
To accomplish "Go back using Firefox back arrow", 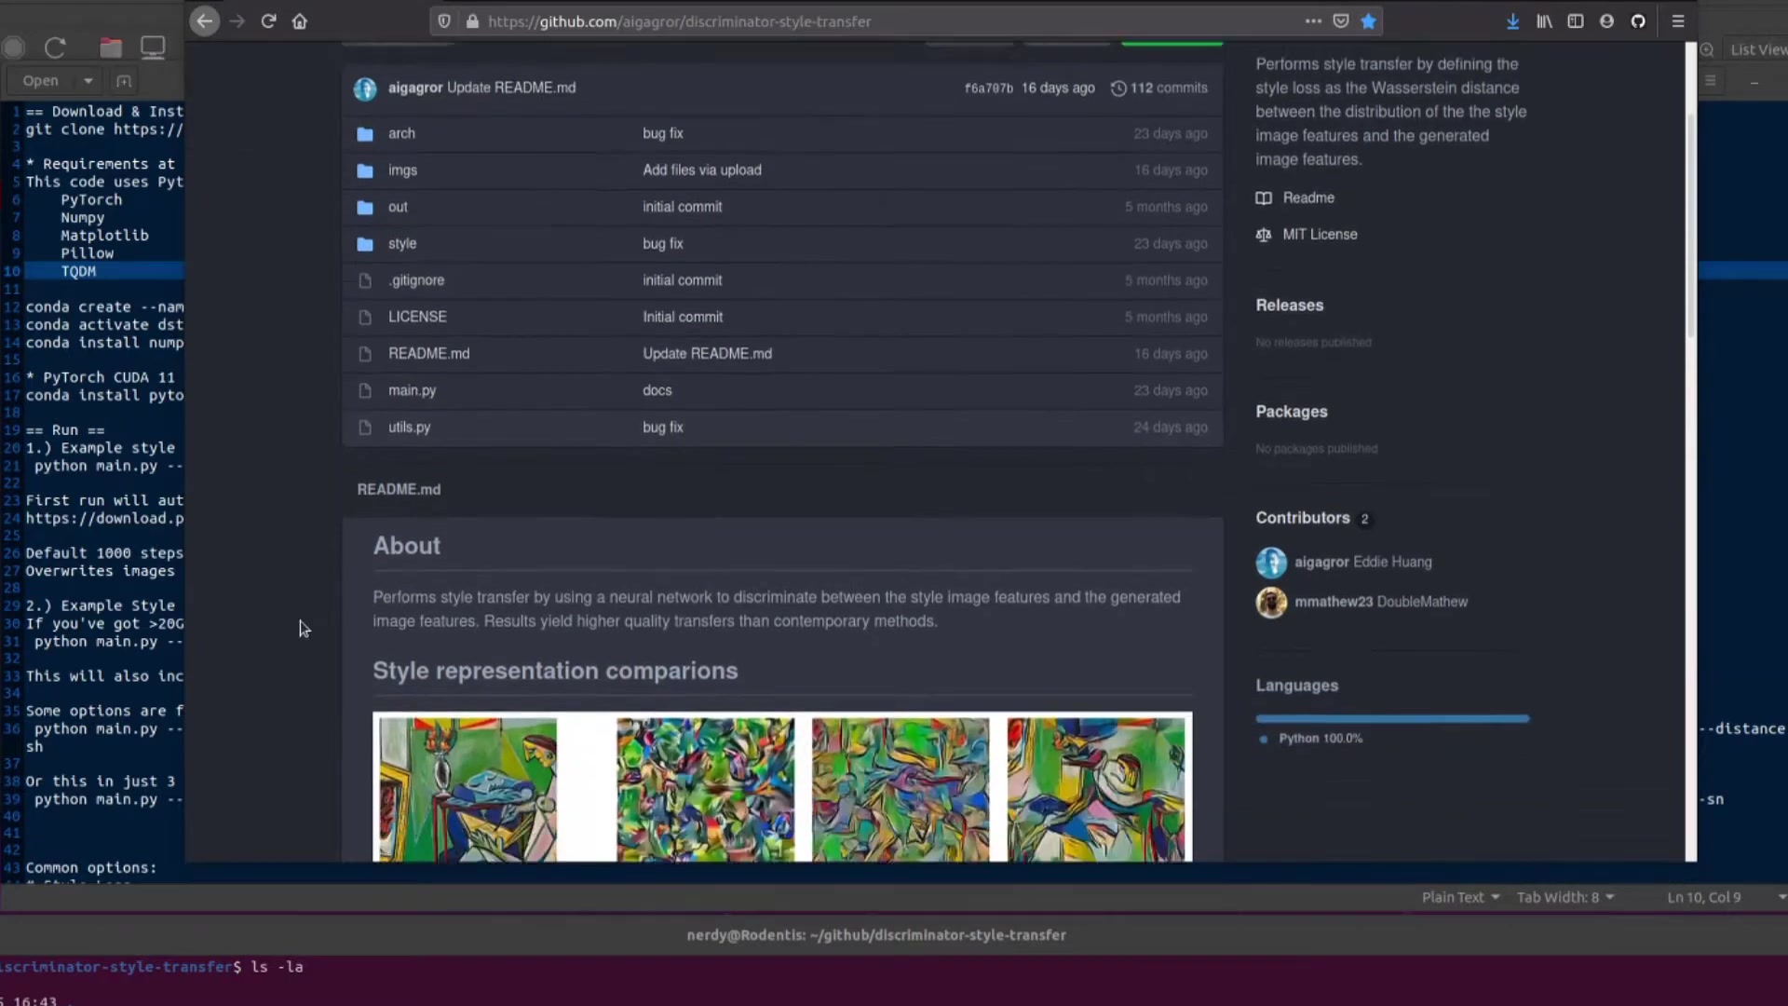I will (x=204, y=21).
